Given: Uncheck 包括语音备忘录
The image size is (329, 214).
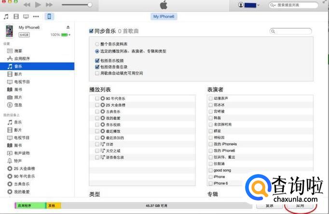Looking at the screenshot, I should (97, 67).
